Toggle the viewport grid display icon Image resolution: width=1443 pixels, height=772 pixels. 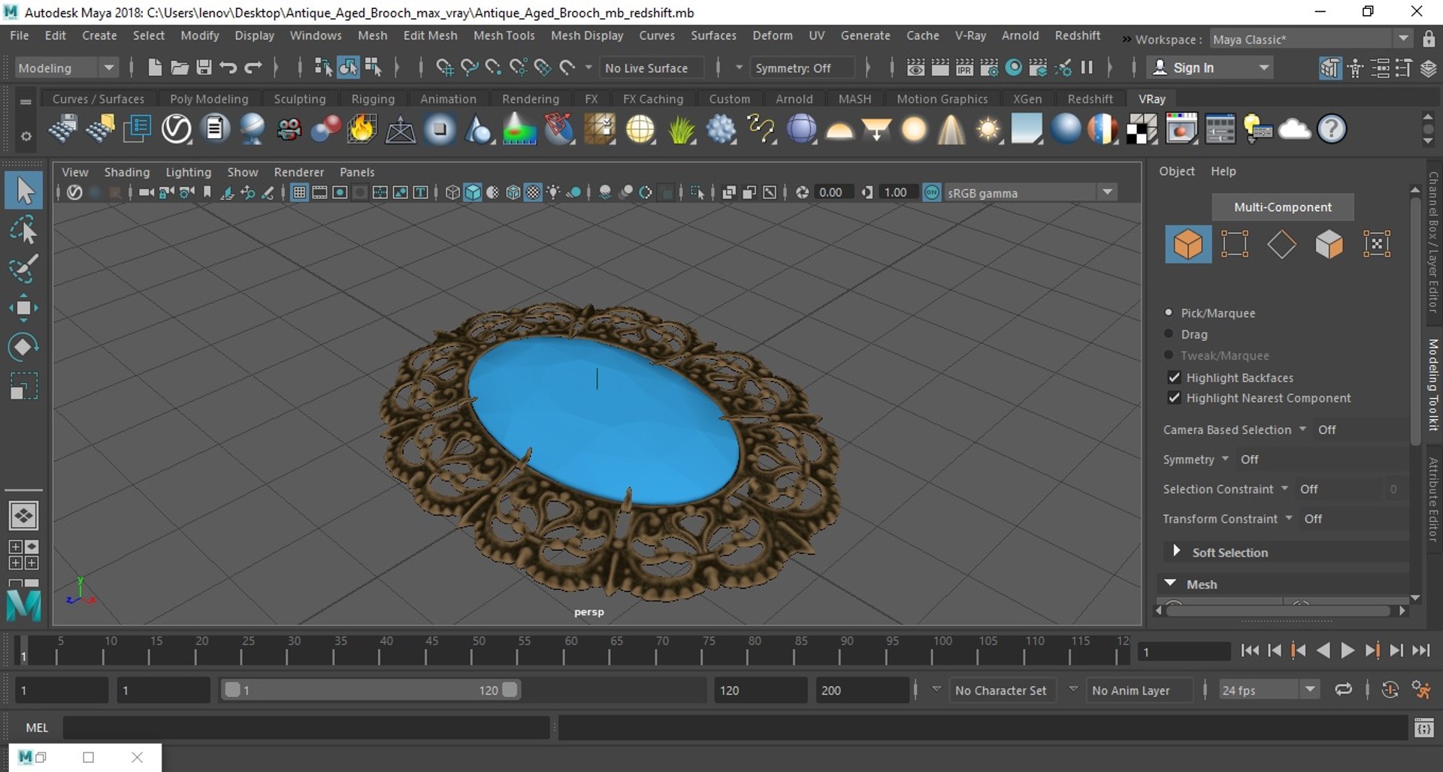pyautogui.click(x=299, y=193)
